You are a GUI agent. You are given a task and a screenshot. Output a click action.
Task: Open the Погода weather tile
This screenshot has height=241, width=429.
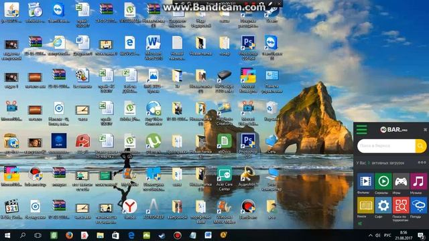418,206
